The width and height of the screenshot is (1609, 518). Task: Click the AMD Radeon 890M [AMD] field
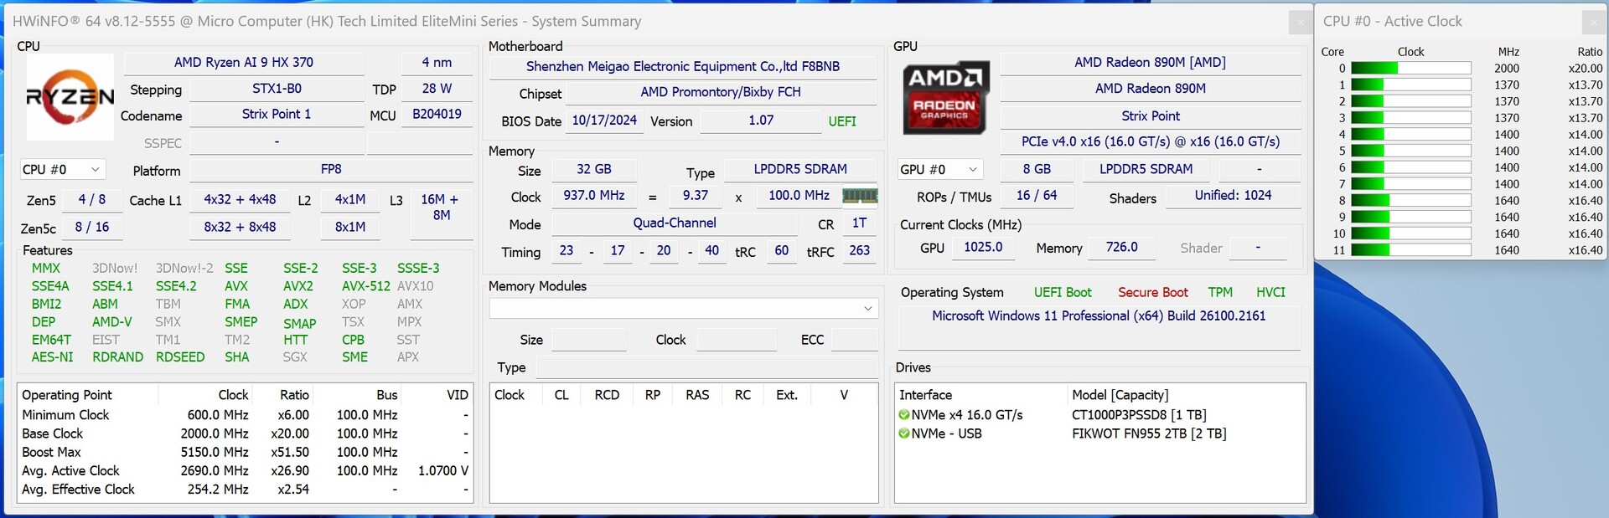click(x=1150, y=63)
